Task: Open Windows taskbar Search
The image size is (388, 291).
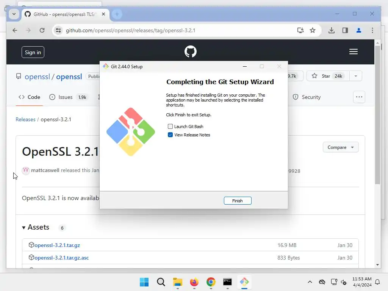Action: tap(161, 282)
